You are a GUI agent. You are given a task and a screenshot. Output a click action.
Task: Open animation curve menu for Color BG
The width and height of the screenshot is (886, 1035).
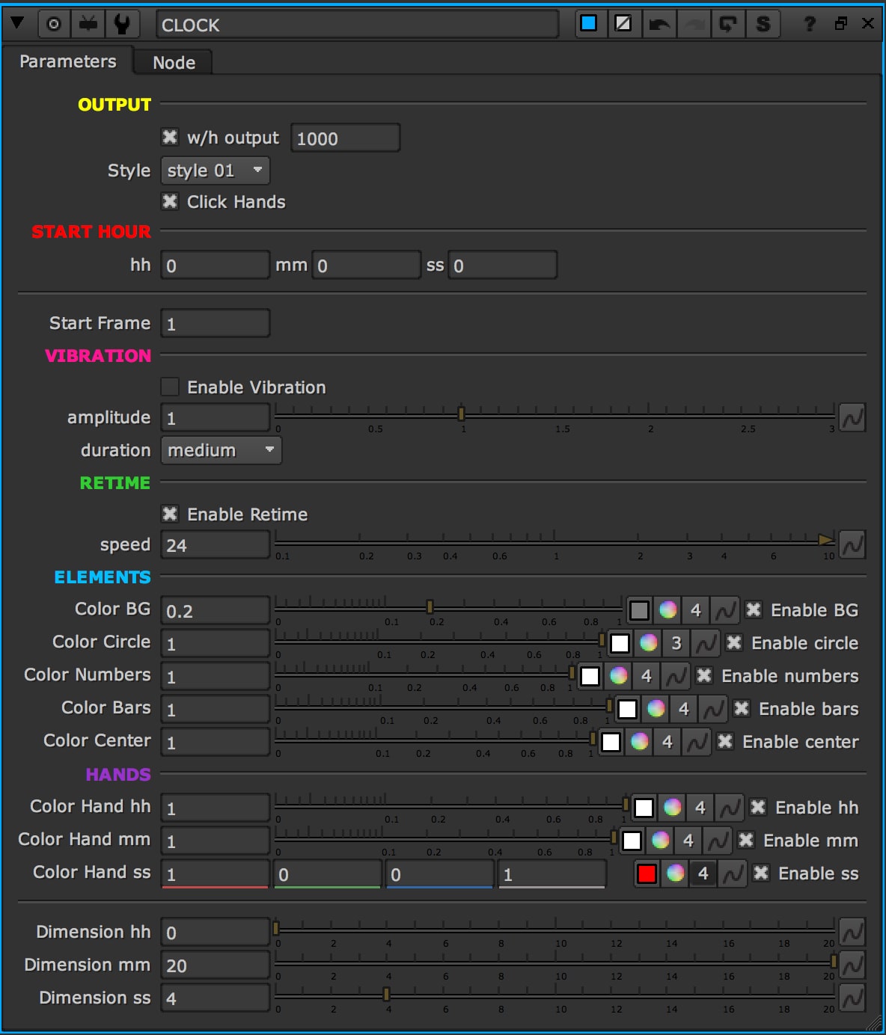tap(724, 611)
